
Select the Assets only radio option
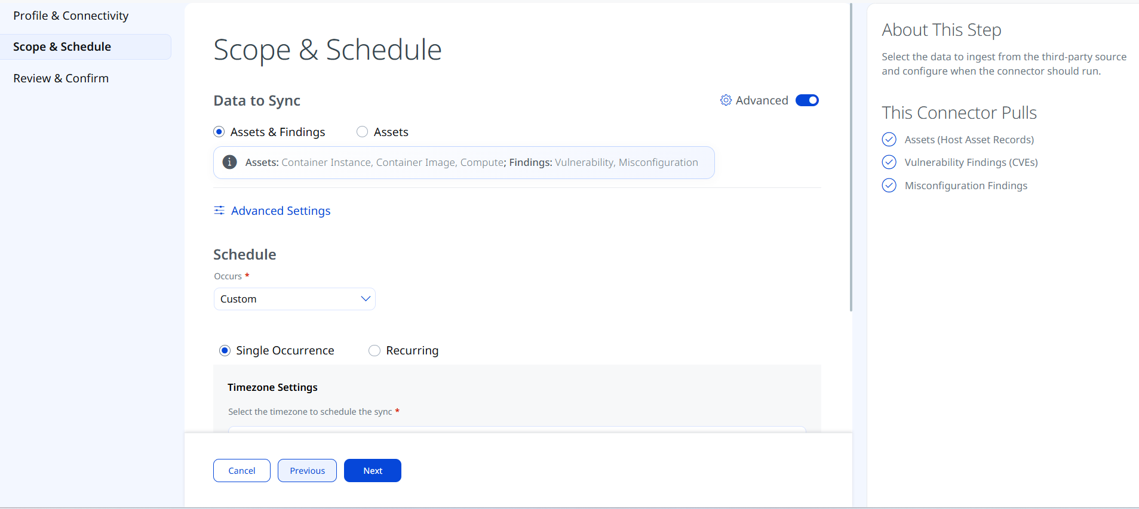coord(362,132)
